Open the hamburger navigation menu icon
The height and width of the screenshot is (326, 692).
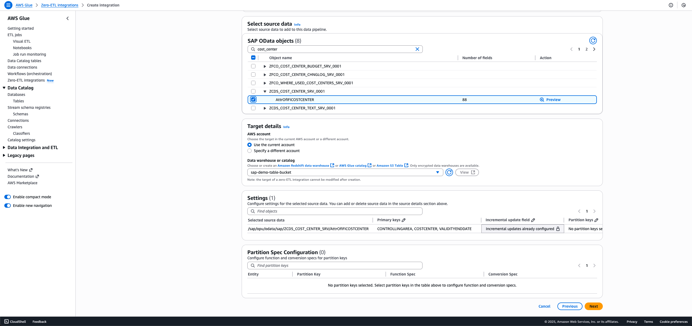[x=8, y=5]
